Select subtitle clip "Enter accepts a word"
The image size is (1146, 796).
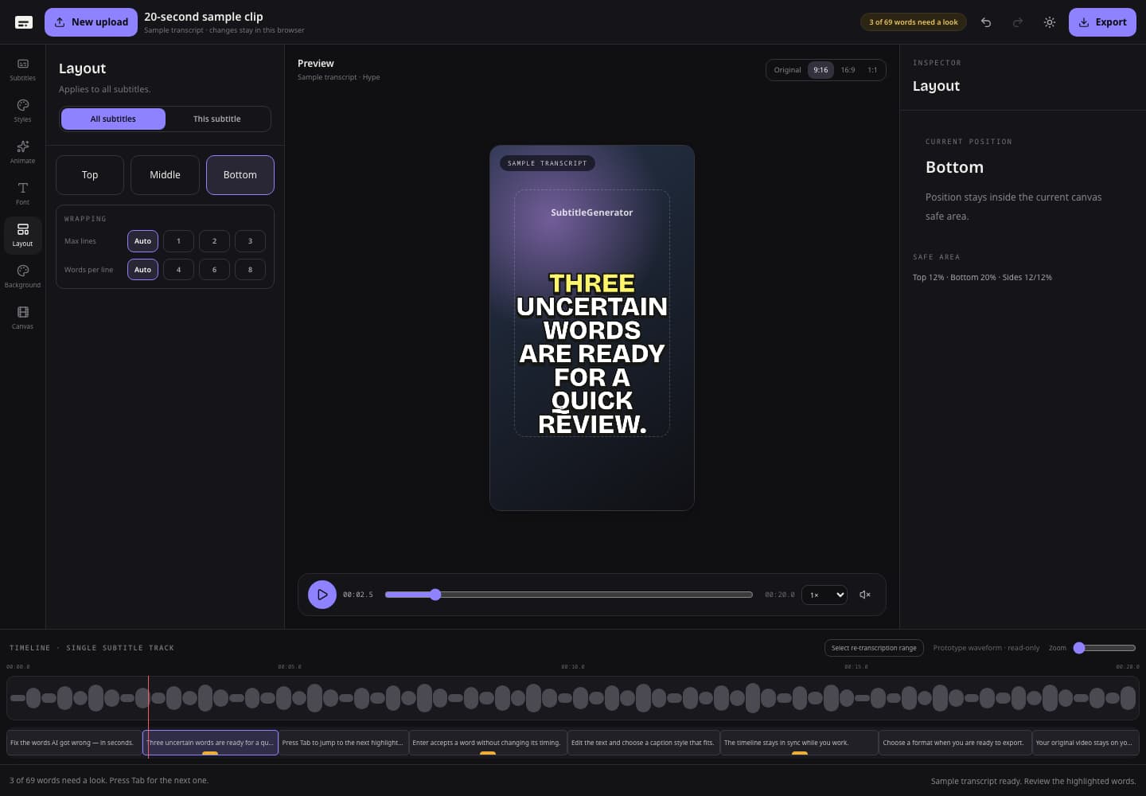(x=488, y=743)
